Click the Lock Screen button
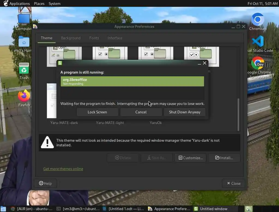 point(97,112)
